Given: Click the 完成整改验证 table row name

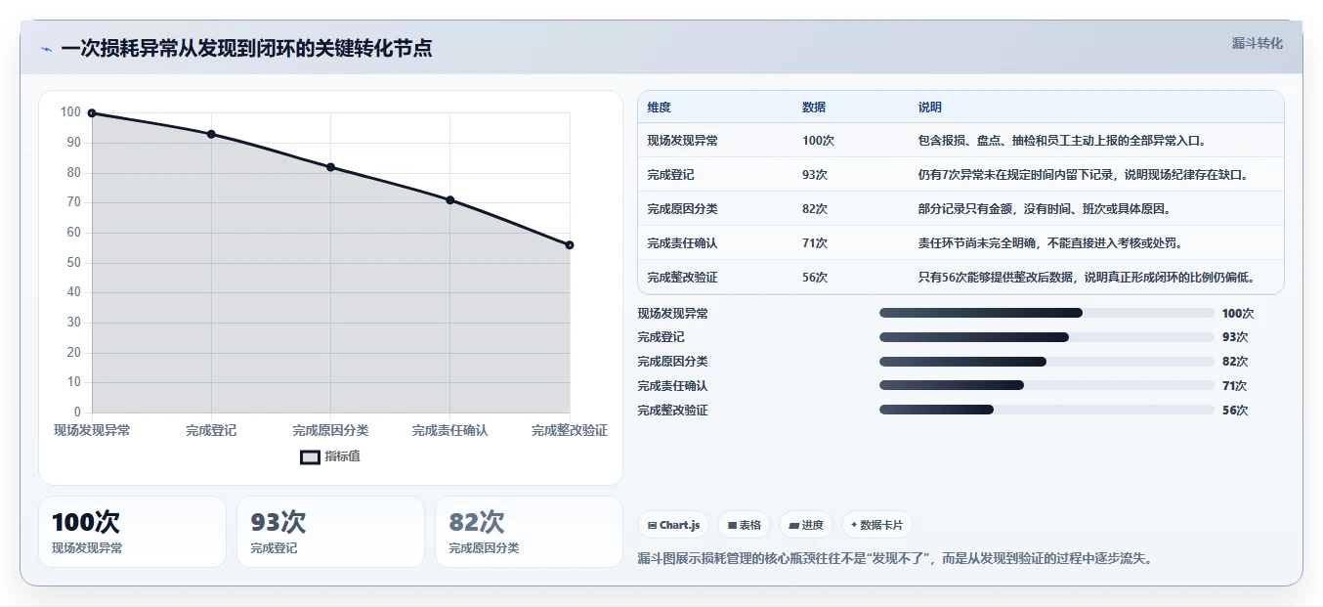Looking at the screenshot, I should coord(682,278).
